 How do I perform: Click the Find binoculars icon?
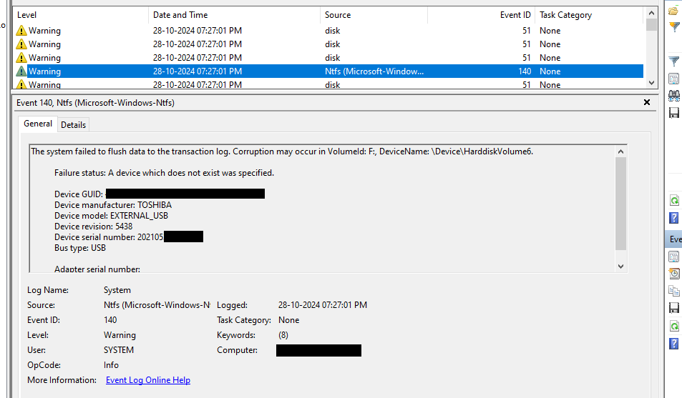[x=673, y=96]
